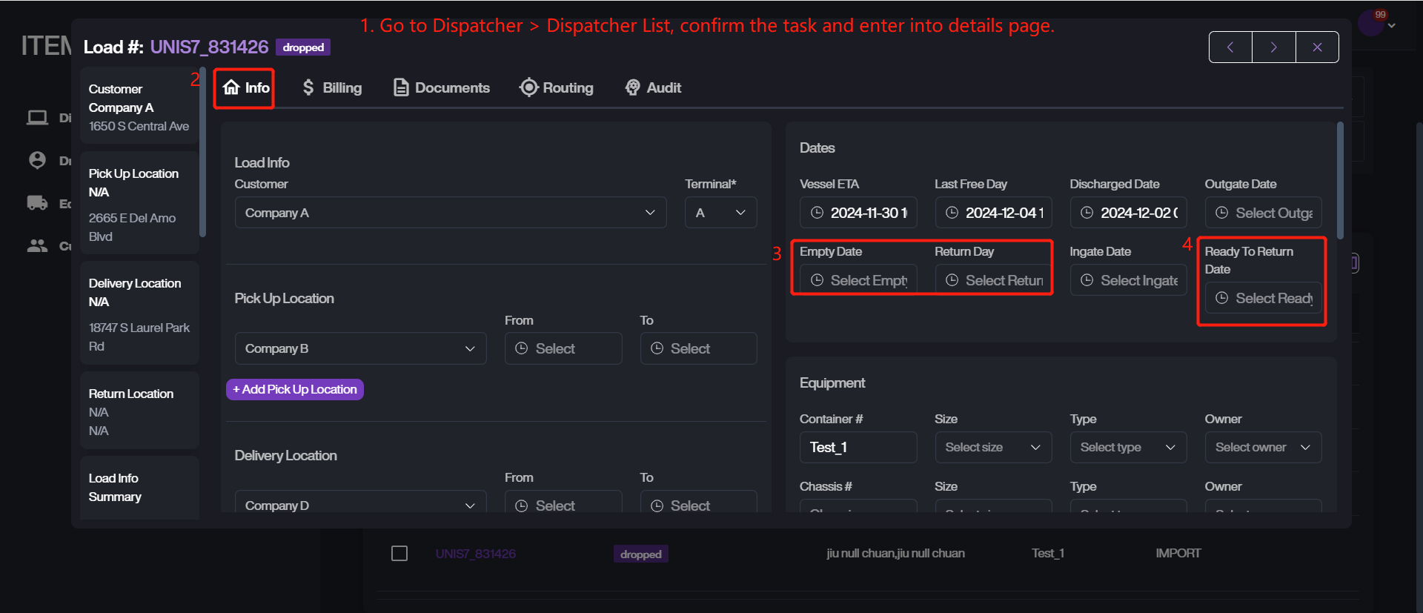Click the people group icon in sidebar
This screenshot has width=1423, height=613.
coord(37,245)
